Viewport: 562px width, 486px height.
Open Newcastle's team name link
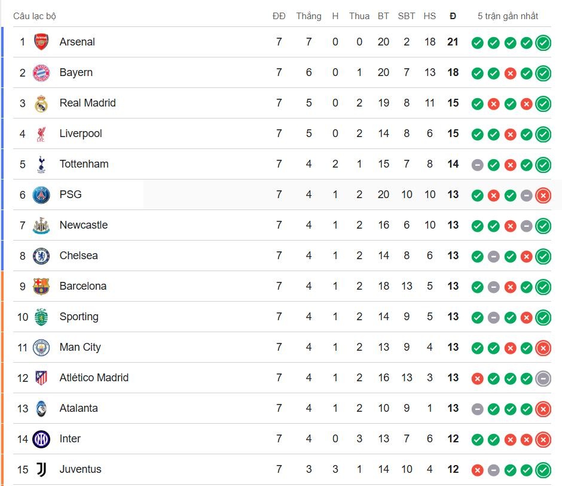tap(84, 225)
